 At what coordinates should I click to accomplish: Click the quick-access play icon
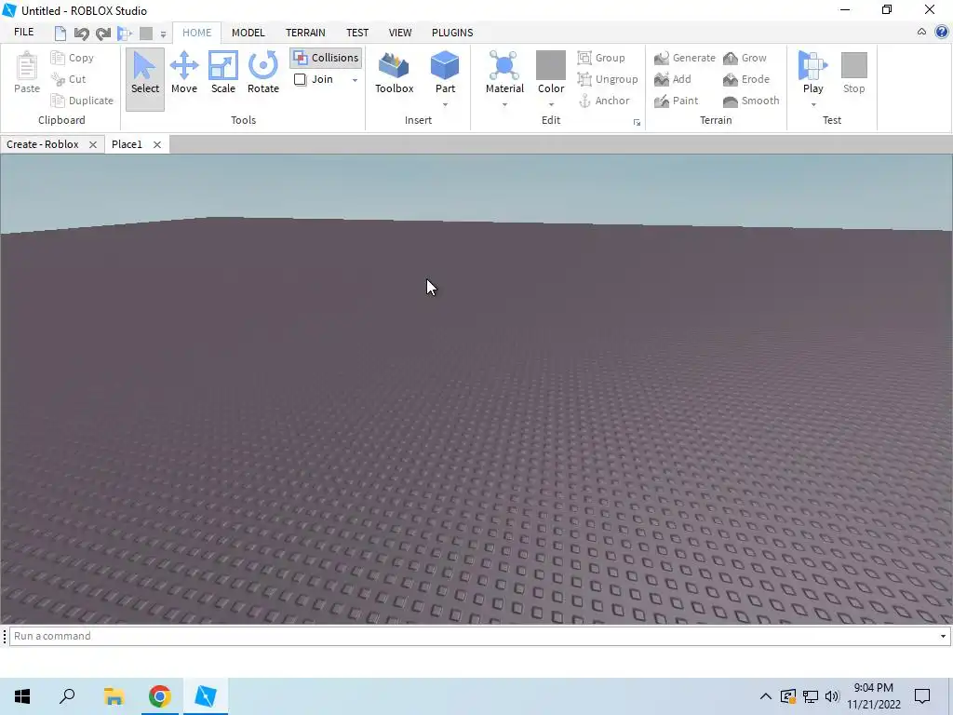125,34
